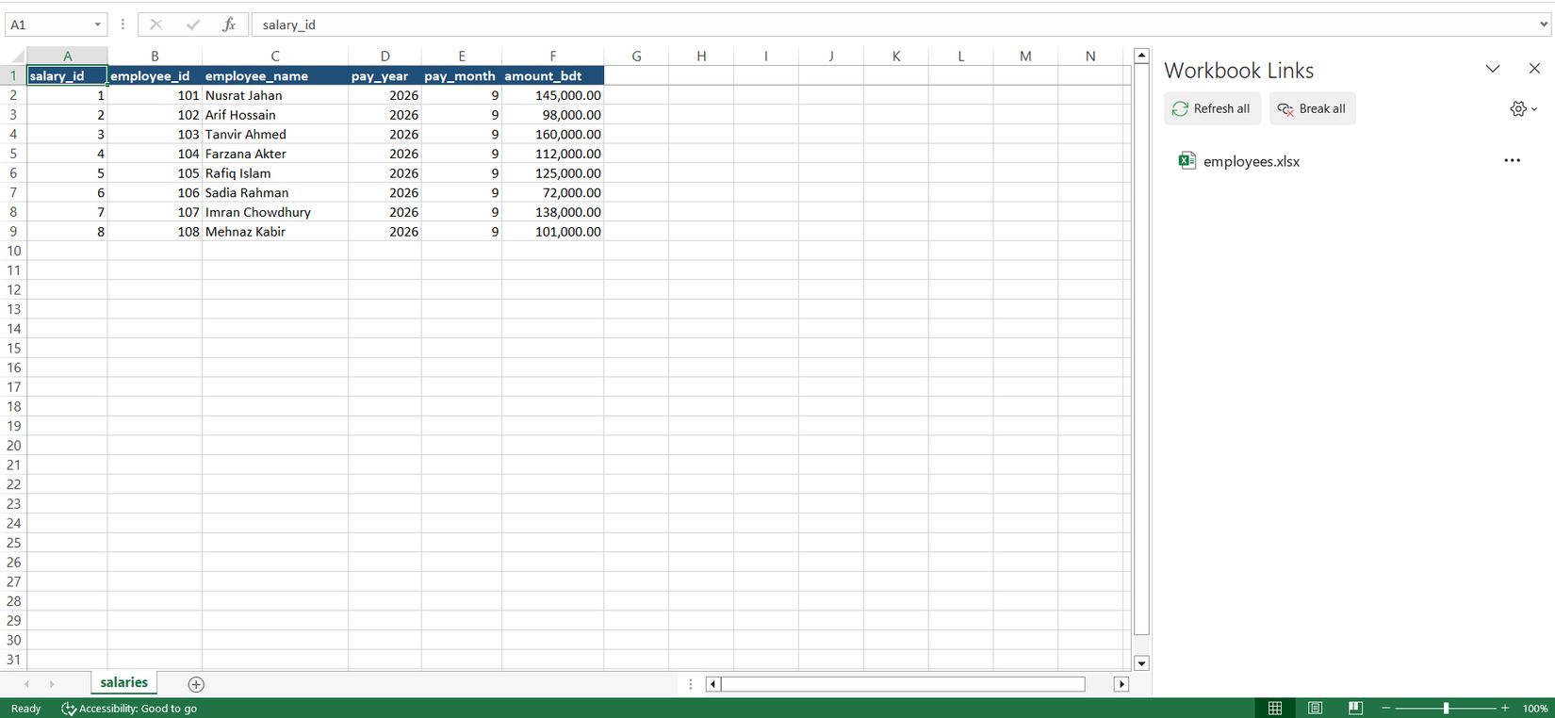
Task: Click the Insert Function fx icon
Action: click(x=229, y=24)
